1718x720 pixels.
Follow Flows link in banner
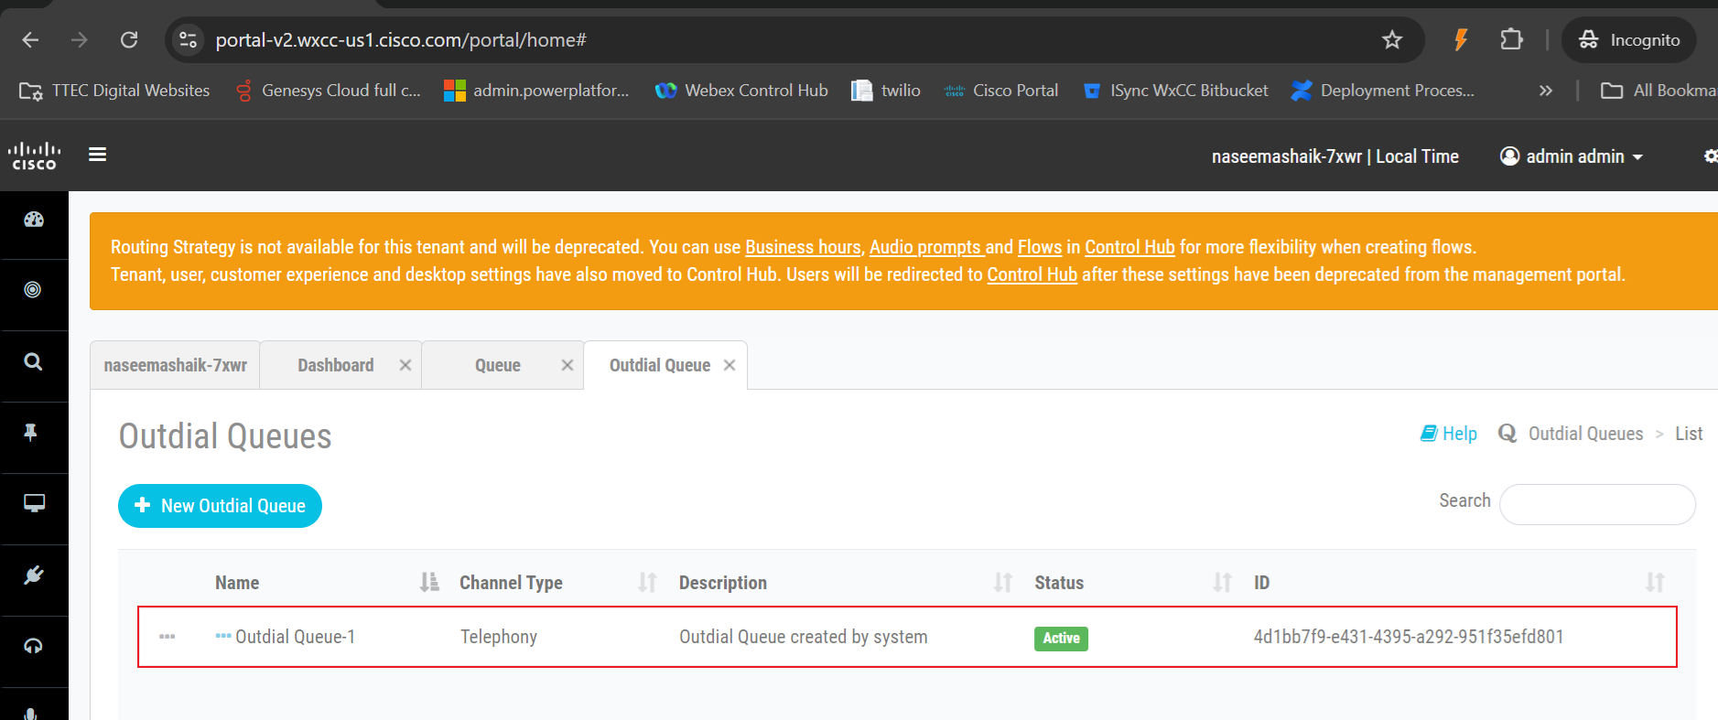click(1040, 247)
